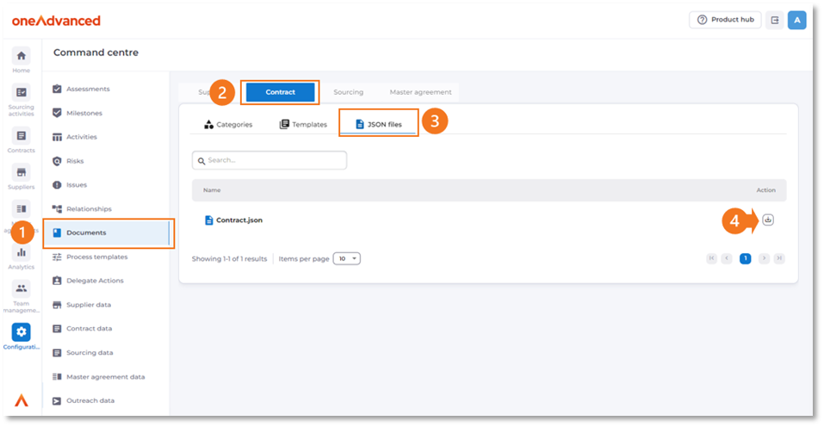
Task: Go to next page of results
Action: 764,258
